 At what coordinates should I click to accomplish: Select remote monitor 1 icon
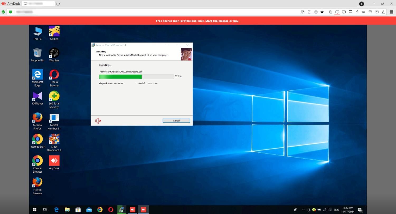(x=337, y=12)
